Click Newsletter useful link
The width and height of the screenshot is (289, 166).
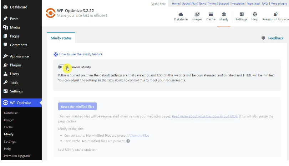[238, 4]
